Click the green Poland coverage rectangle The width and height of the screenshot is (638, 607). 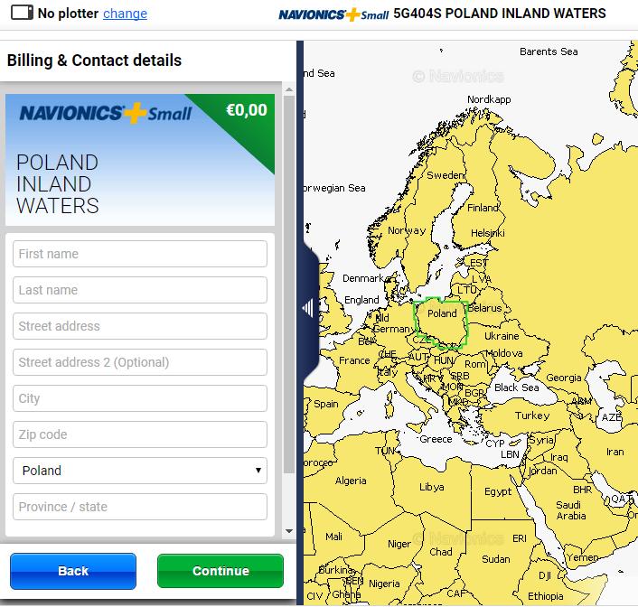[441, 323]
